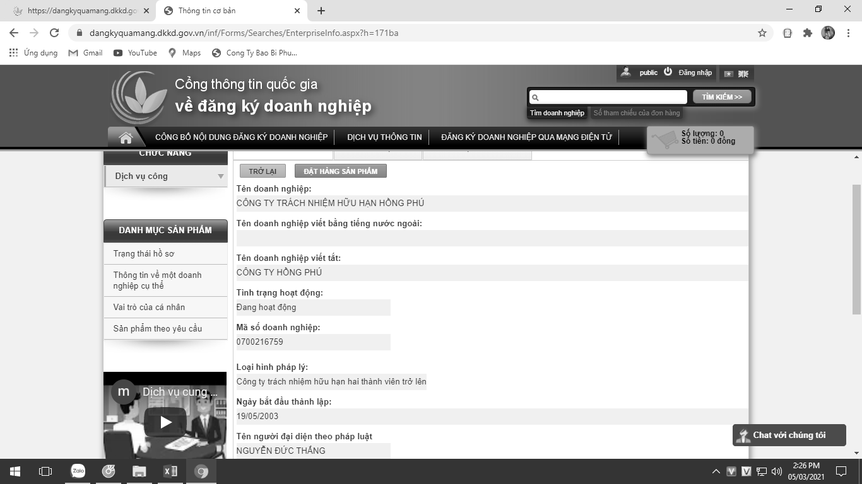
Task: Open Excel from the taskbar
Action: point(170,471)
